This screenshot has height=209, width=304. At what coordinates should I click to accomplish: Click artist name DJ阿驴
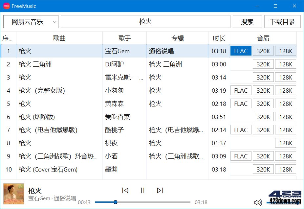tap(114, 64)
